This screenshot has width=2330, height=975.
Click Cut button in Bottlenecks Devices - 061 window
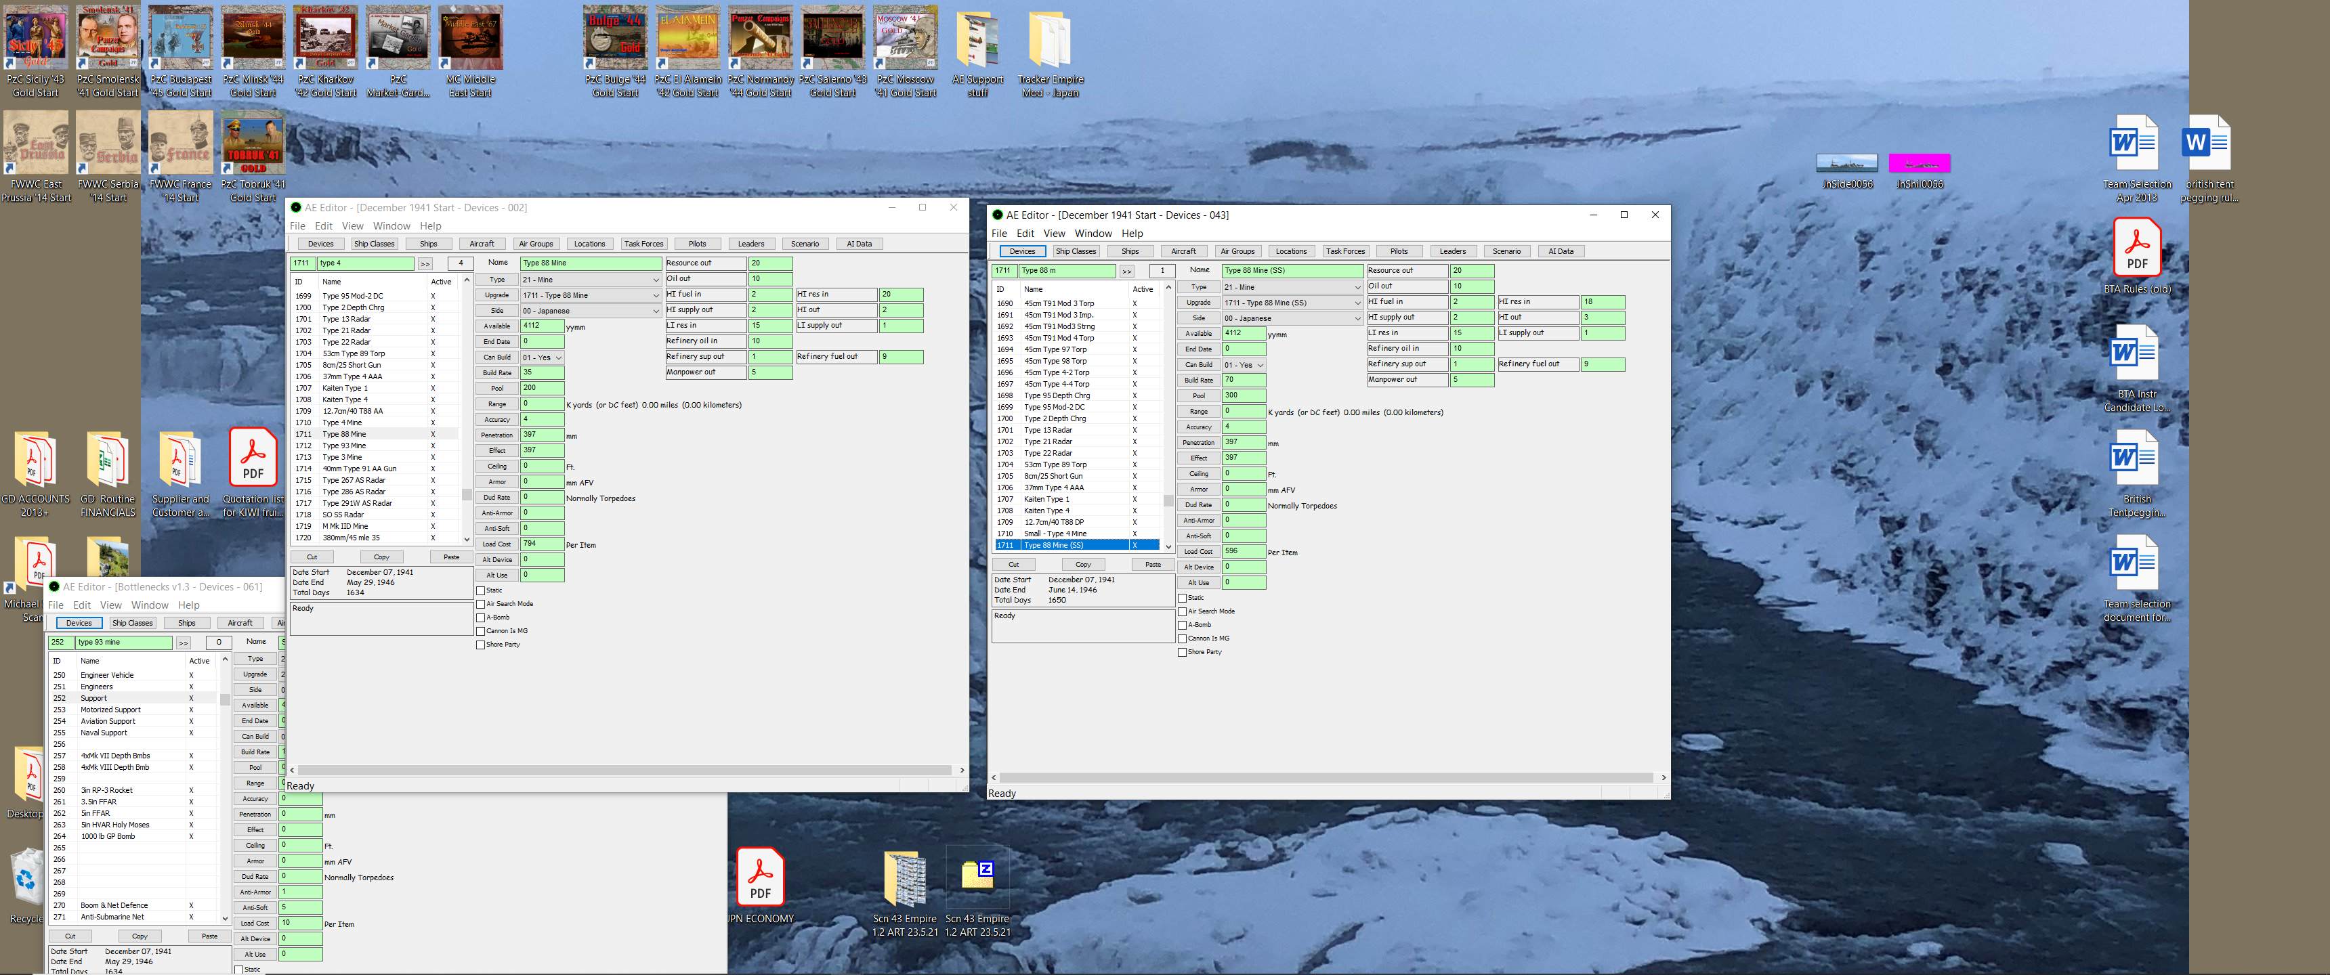pyautogui.click(x=70, y=936)
